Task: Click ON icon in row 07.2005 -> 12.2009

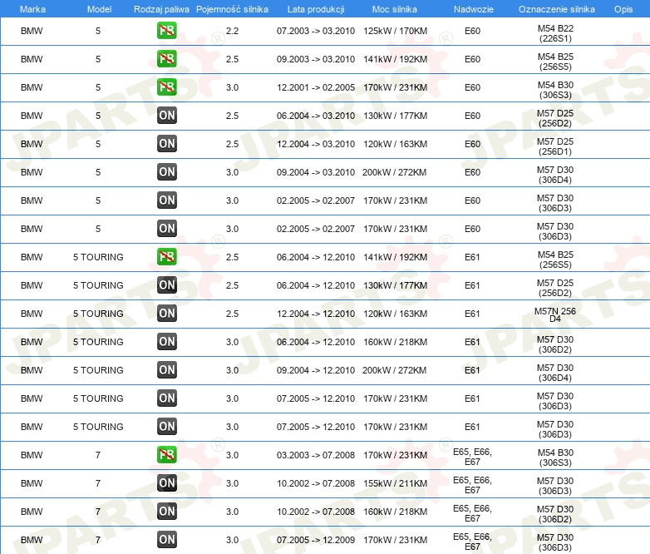Action: coord(166,540)
